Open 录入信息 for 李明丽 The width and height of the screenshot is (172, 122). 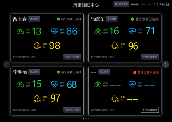point(34,72)
